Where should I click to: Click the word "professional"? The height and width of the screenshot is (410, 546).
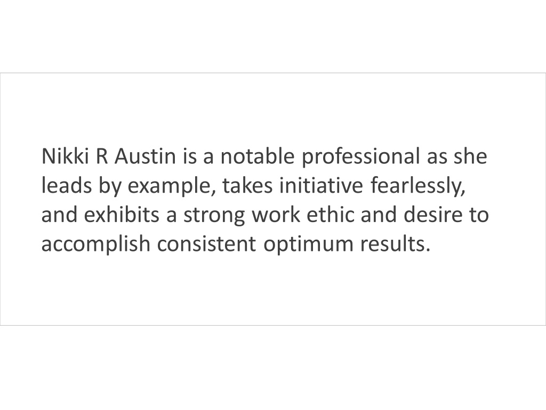point(361,157)
